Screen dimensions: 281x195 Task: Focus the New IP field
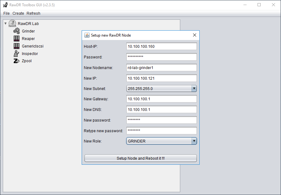click(x=161, y=78)
